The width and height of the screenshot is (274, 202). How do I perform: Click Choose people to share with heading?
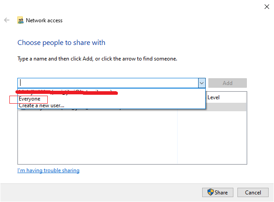click(61, 43)
